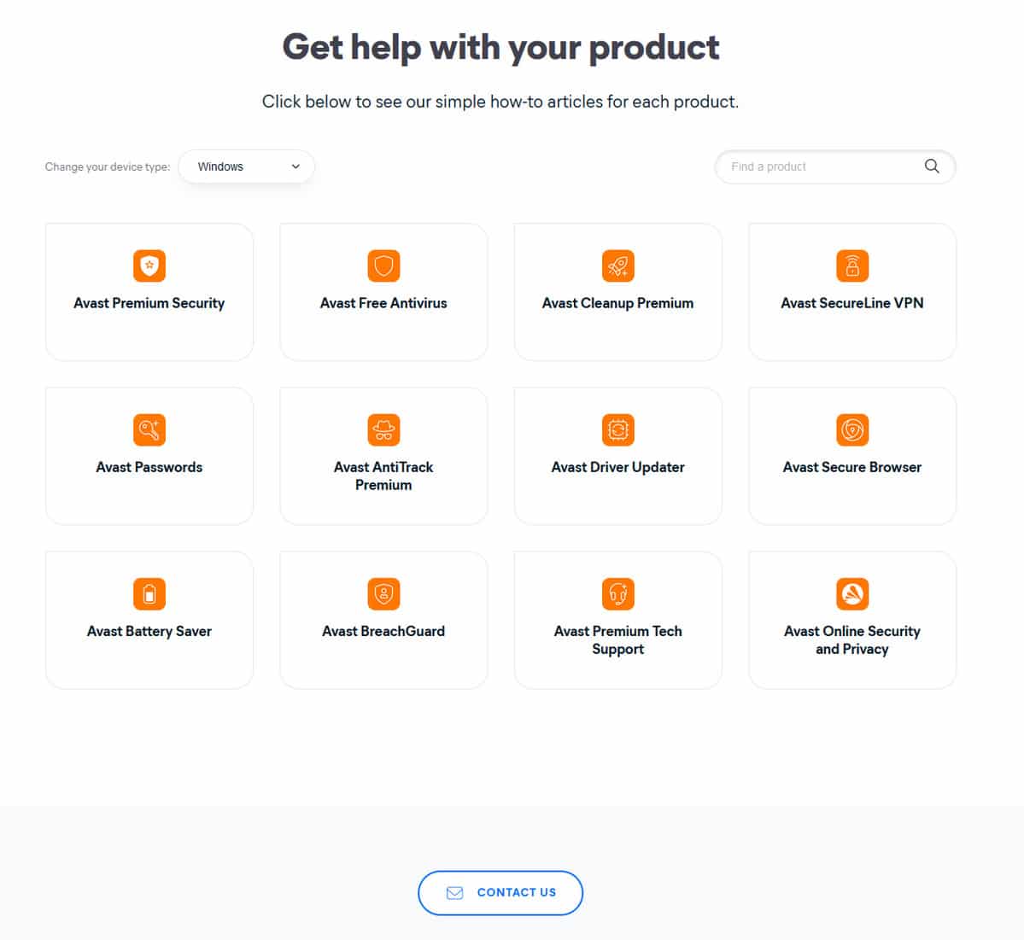Viewport: 1024px width, 940px height.
Task: Select the Avast AntiTrack Premium hat-and-glasses icon
Action: 383,429
